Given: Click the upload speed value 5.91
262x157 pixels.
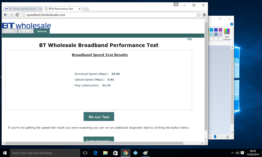Looking at the screenshot, I should 111,80.
